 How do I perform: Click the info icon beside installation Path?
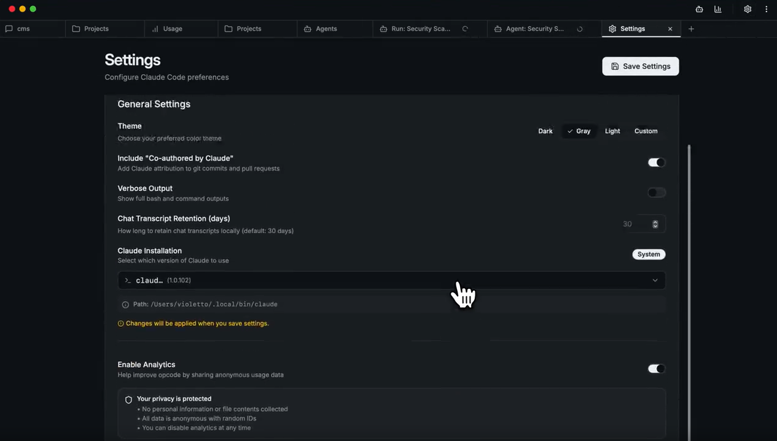(x=125, y=304)
